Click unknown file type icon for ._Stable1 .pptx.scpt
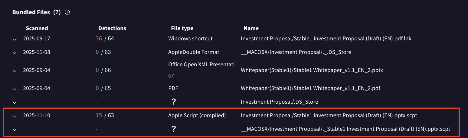 [x=174, y=129]
